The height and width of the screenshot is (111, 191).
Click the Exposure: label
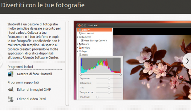(85, 78)
